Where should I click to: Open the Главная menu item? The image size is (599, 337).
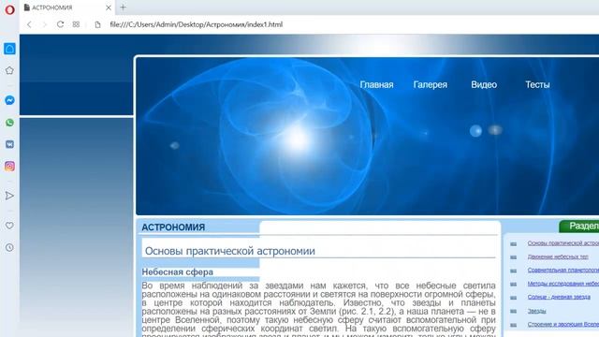pyautogui.click(x=376, y=85)
